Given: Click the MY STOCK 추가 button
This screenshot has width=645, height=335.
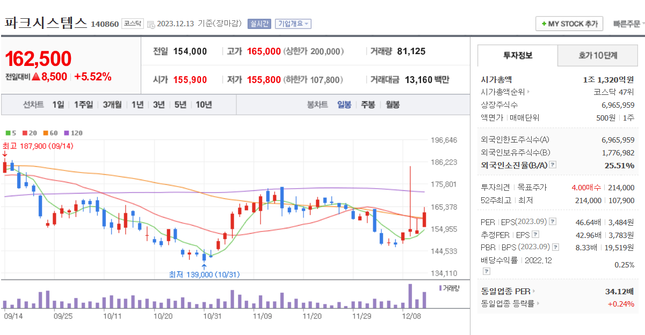Looking at the screenshot, I should pyautogui.click(x=569, y=24).
